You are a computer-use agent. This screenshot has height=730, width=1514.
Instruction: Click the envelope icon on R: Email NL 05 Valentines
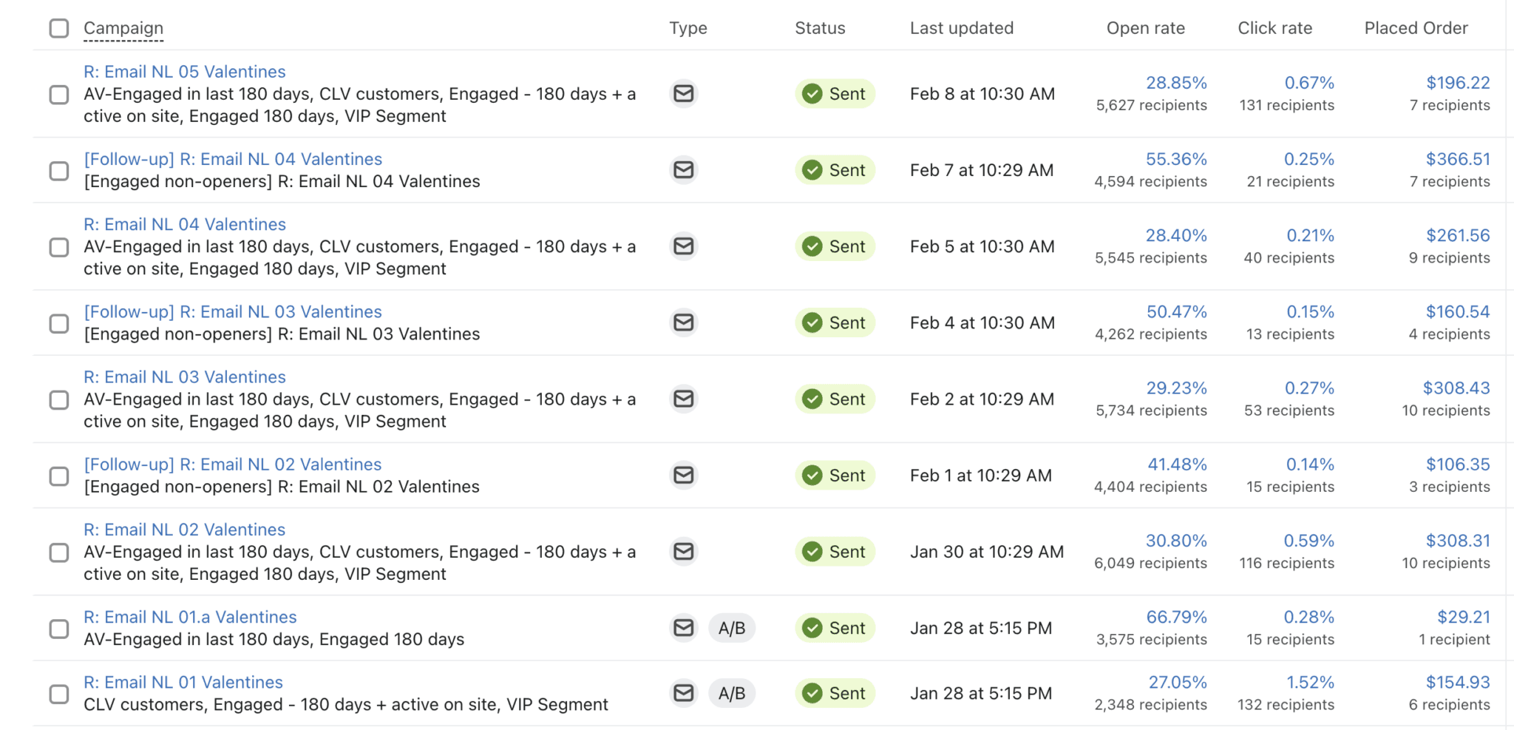point(683,94)
